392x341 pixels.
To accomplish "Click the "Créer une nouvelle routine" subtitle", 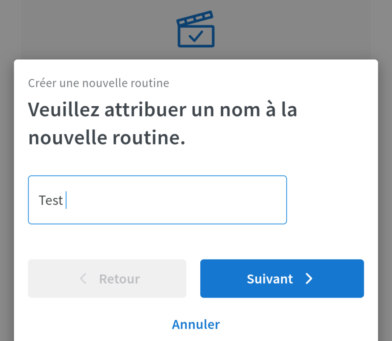I will tap(98, 83).
